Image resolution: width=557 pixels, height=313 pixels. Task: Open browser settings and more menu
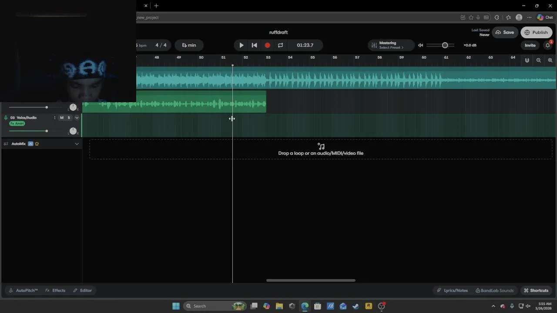529,17
